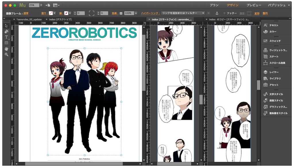Toggle the フッター checkbox

[225, 13]
